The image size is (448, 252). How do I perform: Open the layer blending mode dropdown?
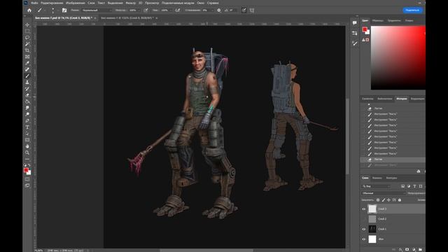pos(384,193)
